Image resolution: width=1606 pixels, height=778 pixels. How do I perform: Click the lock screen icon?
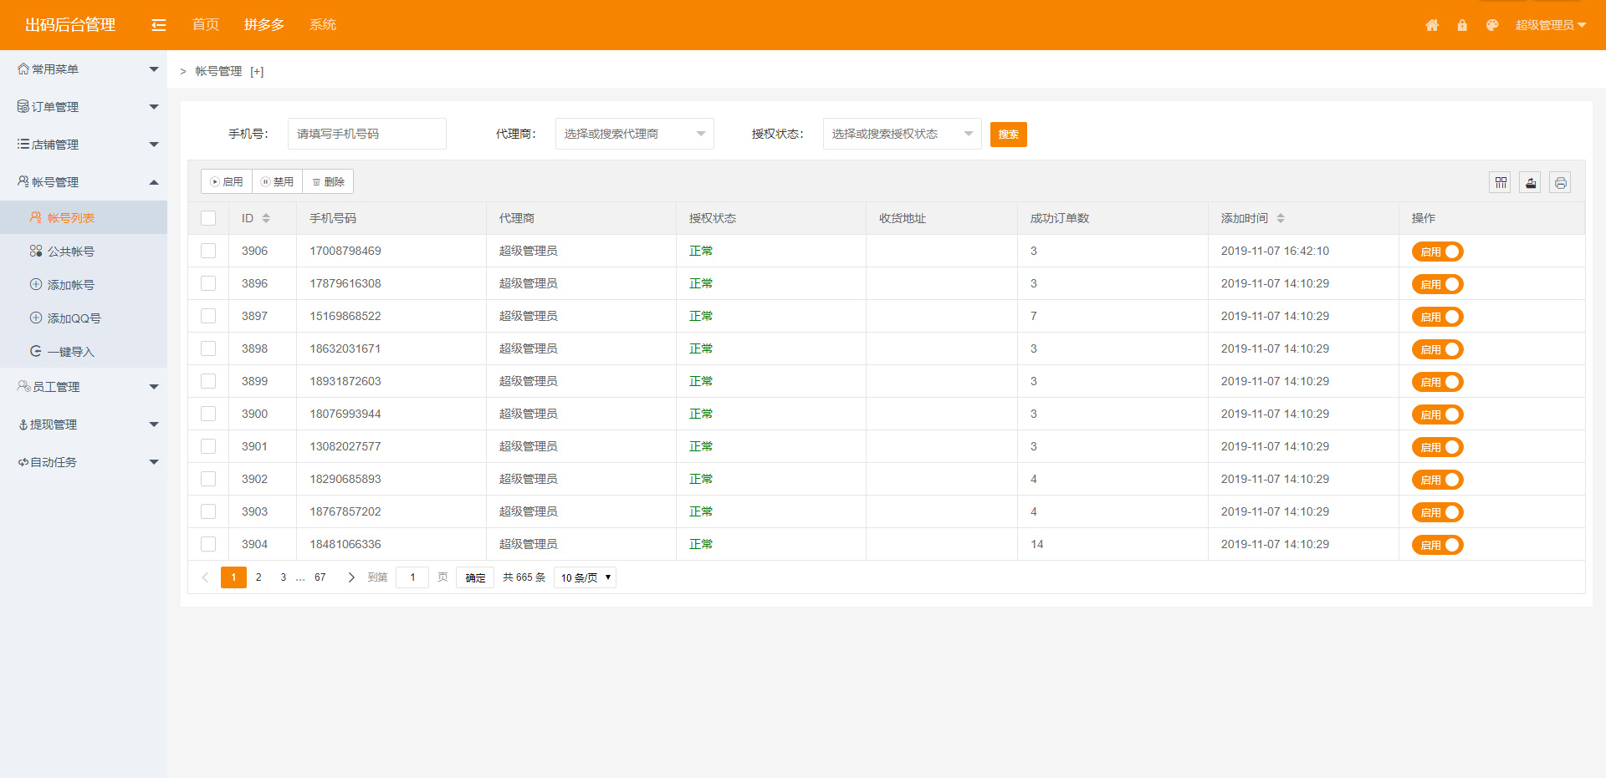click(1462, 25)
